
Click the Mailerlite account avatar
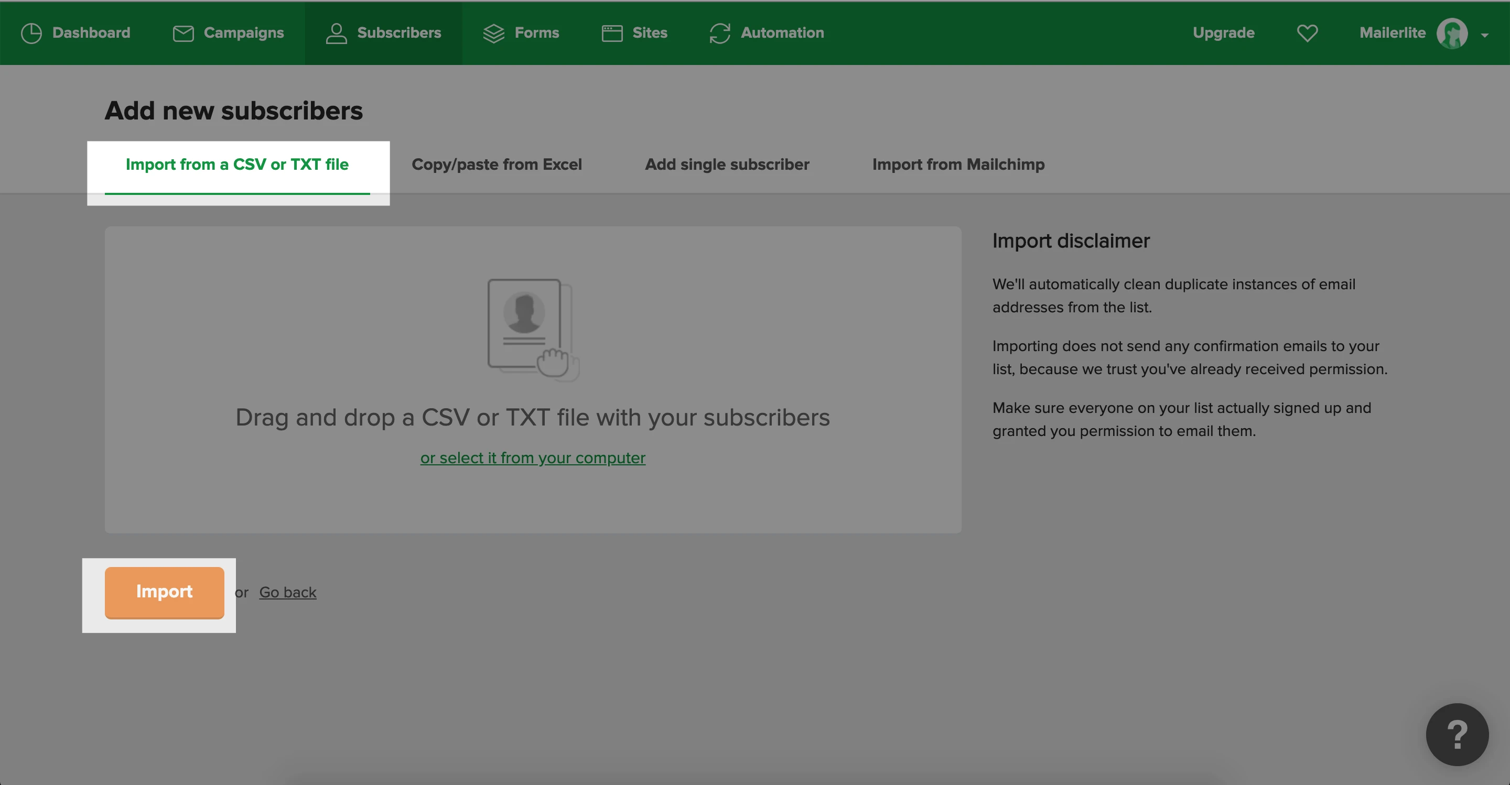(x=1451, y=34)
